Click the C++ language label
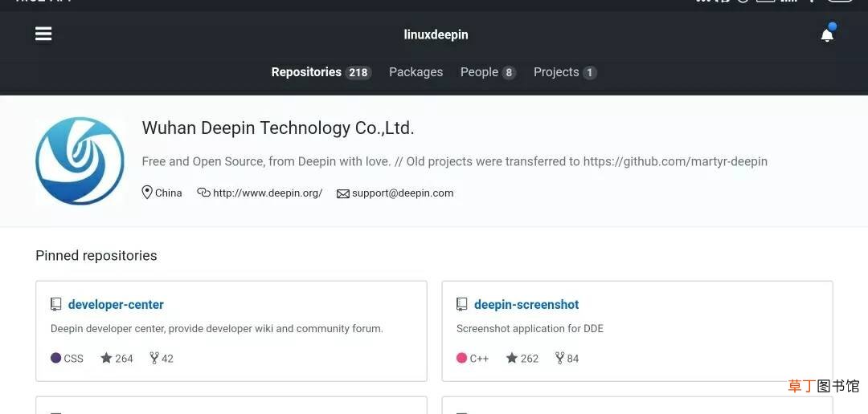 479,358
